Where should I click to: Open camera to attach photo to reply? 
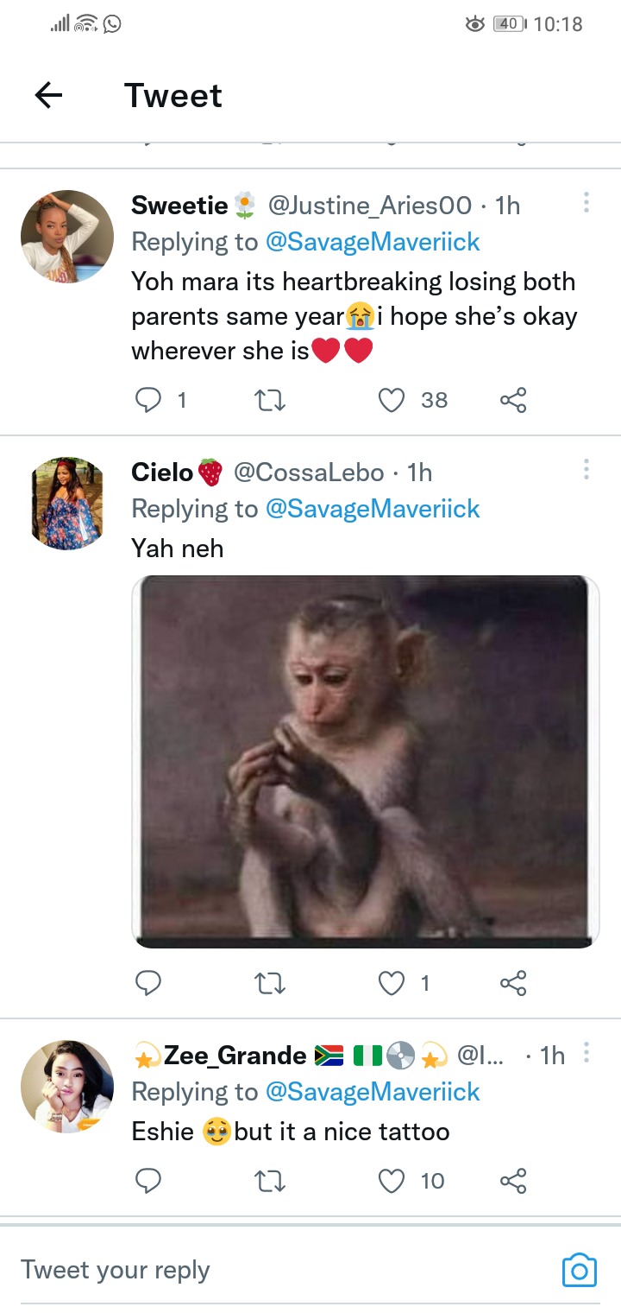[x=580, y=1269]
